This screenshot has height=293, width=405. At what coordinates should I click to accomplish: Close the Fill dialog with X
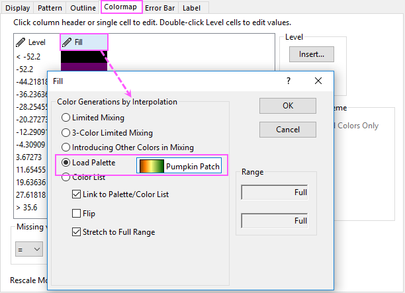click(x=318, y=81)
